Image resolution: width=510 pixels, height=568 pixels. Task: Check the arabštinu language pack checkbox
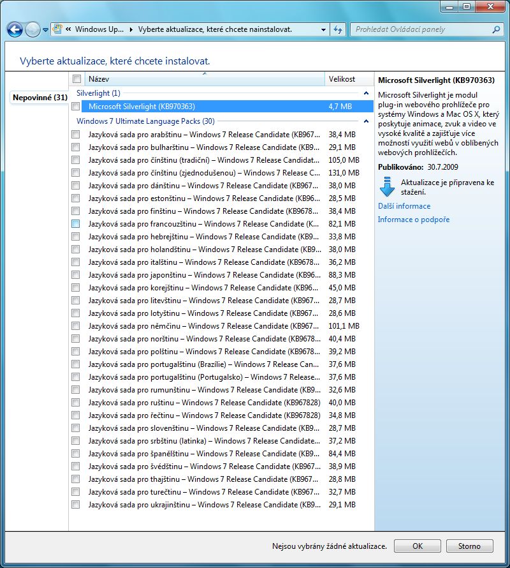pyautogui.click(x=76, y=135)
